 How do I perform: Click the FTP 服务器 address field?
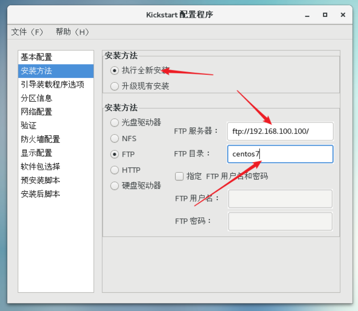(x=280, y=131)
